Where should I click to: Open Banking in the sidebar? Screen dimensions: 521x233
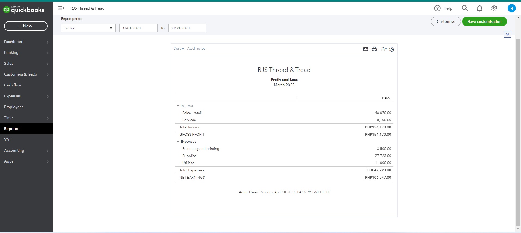click(x=11, y=52)
